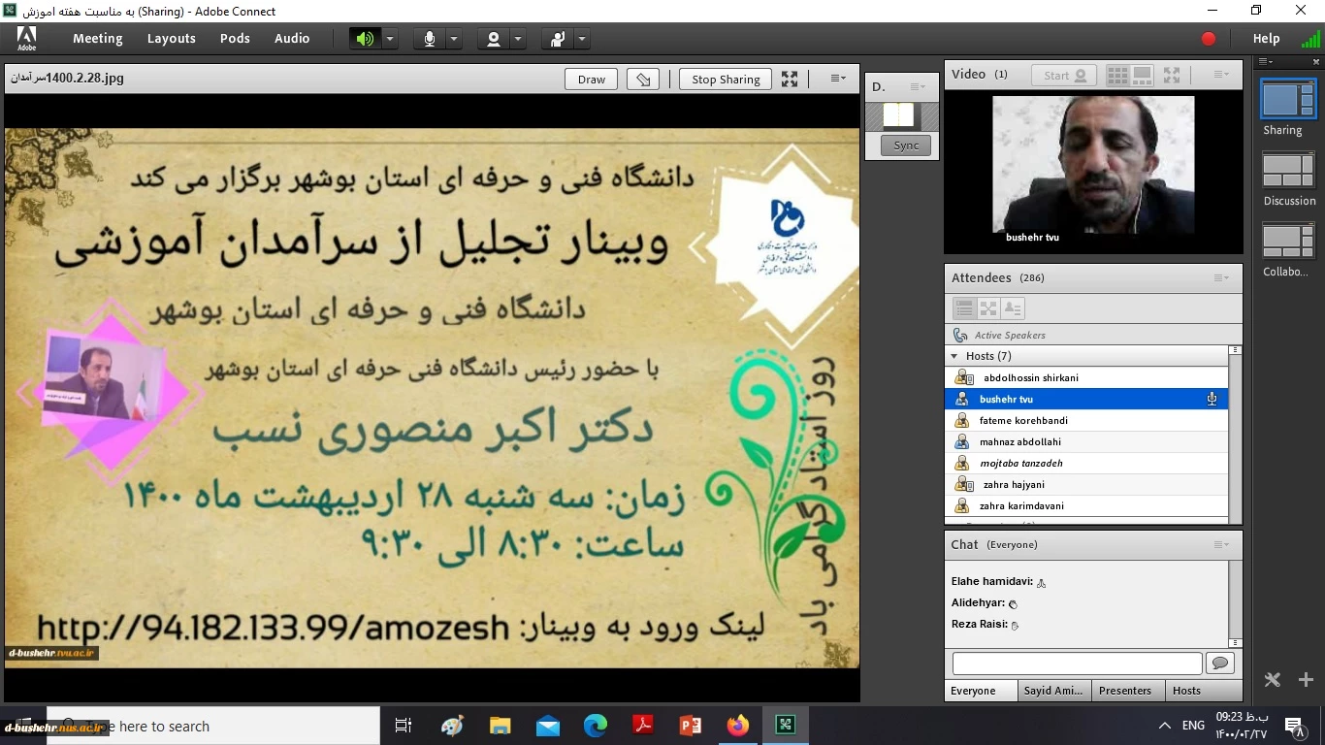
Task: Check the green connection status bars
Action: pyautogui.click(x=1310, y=39)
